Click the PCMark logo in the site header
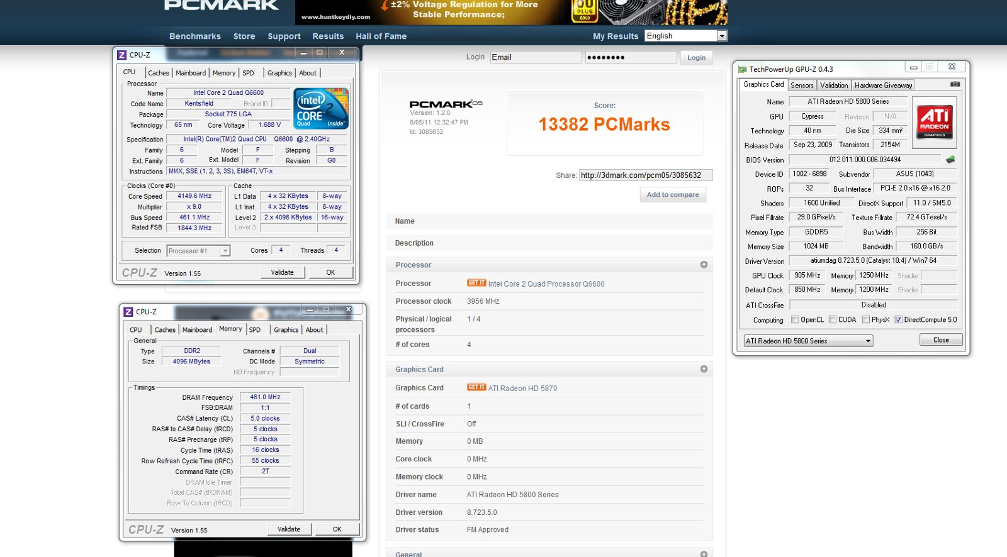 coord(222,6)
